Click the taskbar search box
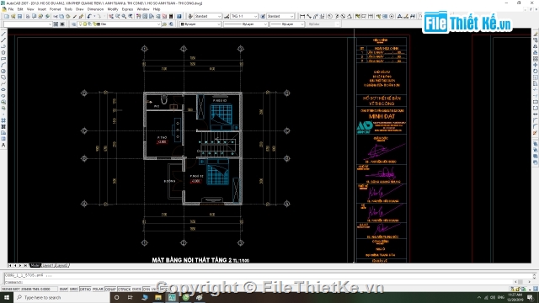The height and width of the screenshot is (303, 539). click(x=61, y=297)
